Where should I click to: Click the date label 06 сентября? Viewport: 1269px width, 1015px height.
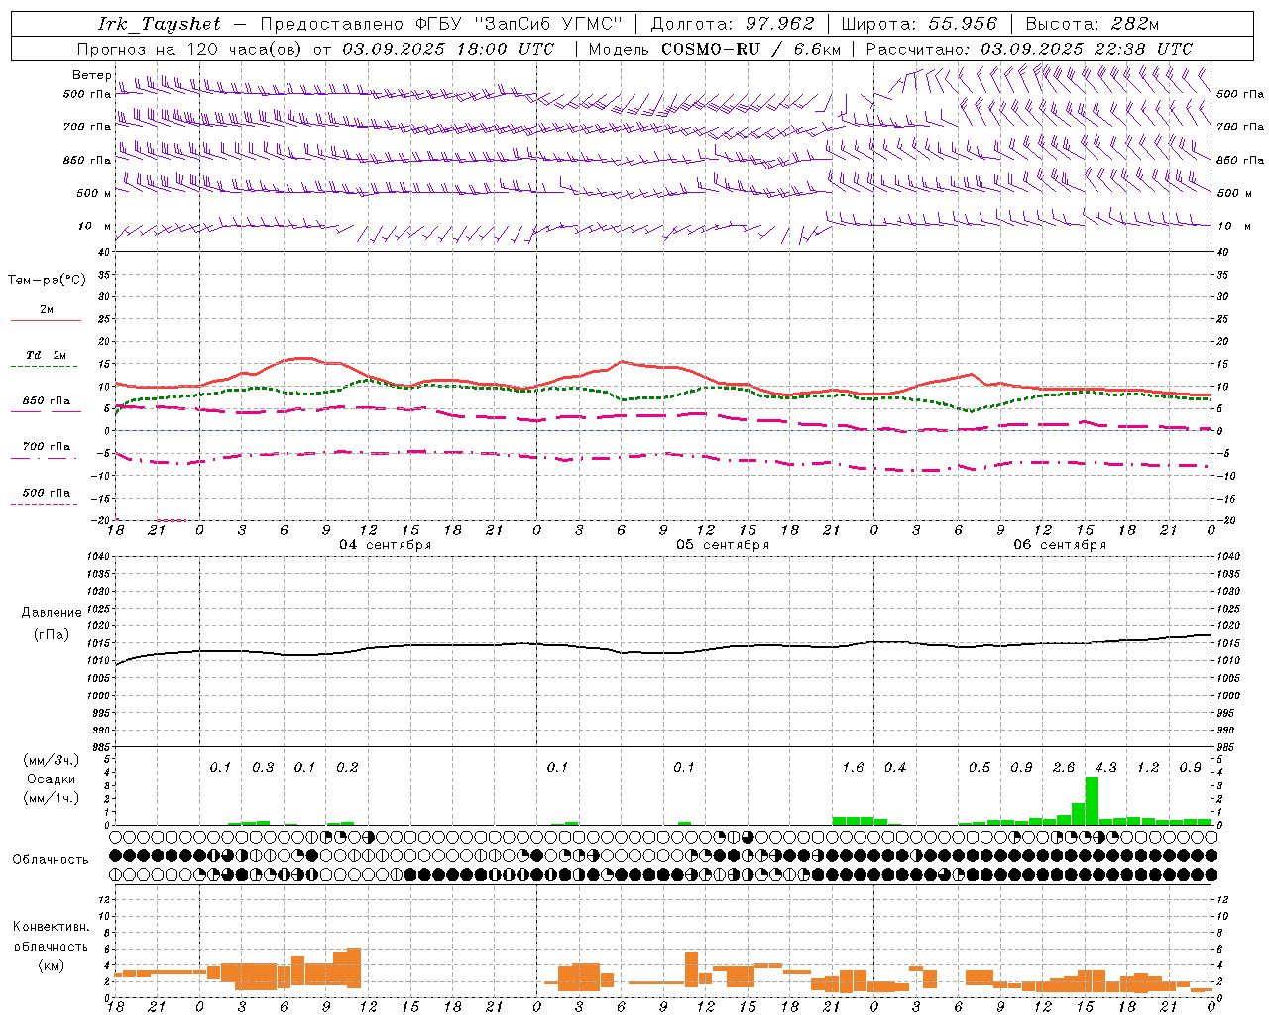(x=1060, y=545)
